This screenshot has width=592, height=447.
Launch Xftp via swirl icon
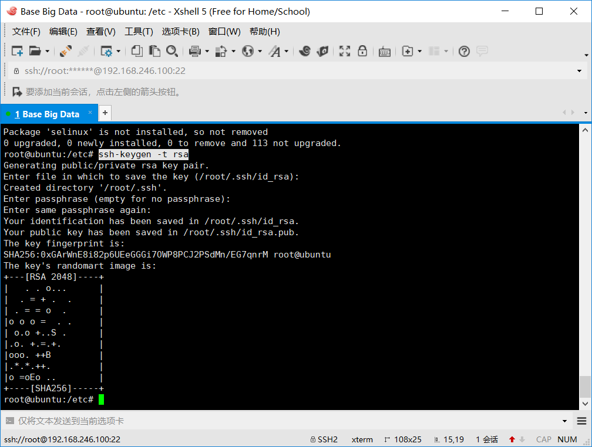[305, 51]
